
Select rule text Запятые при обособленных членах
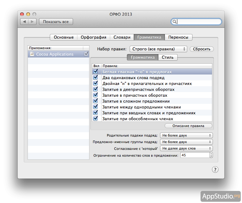[138, 119]
